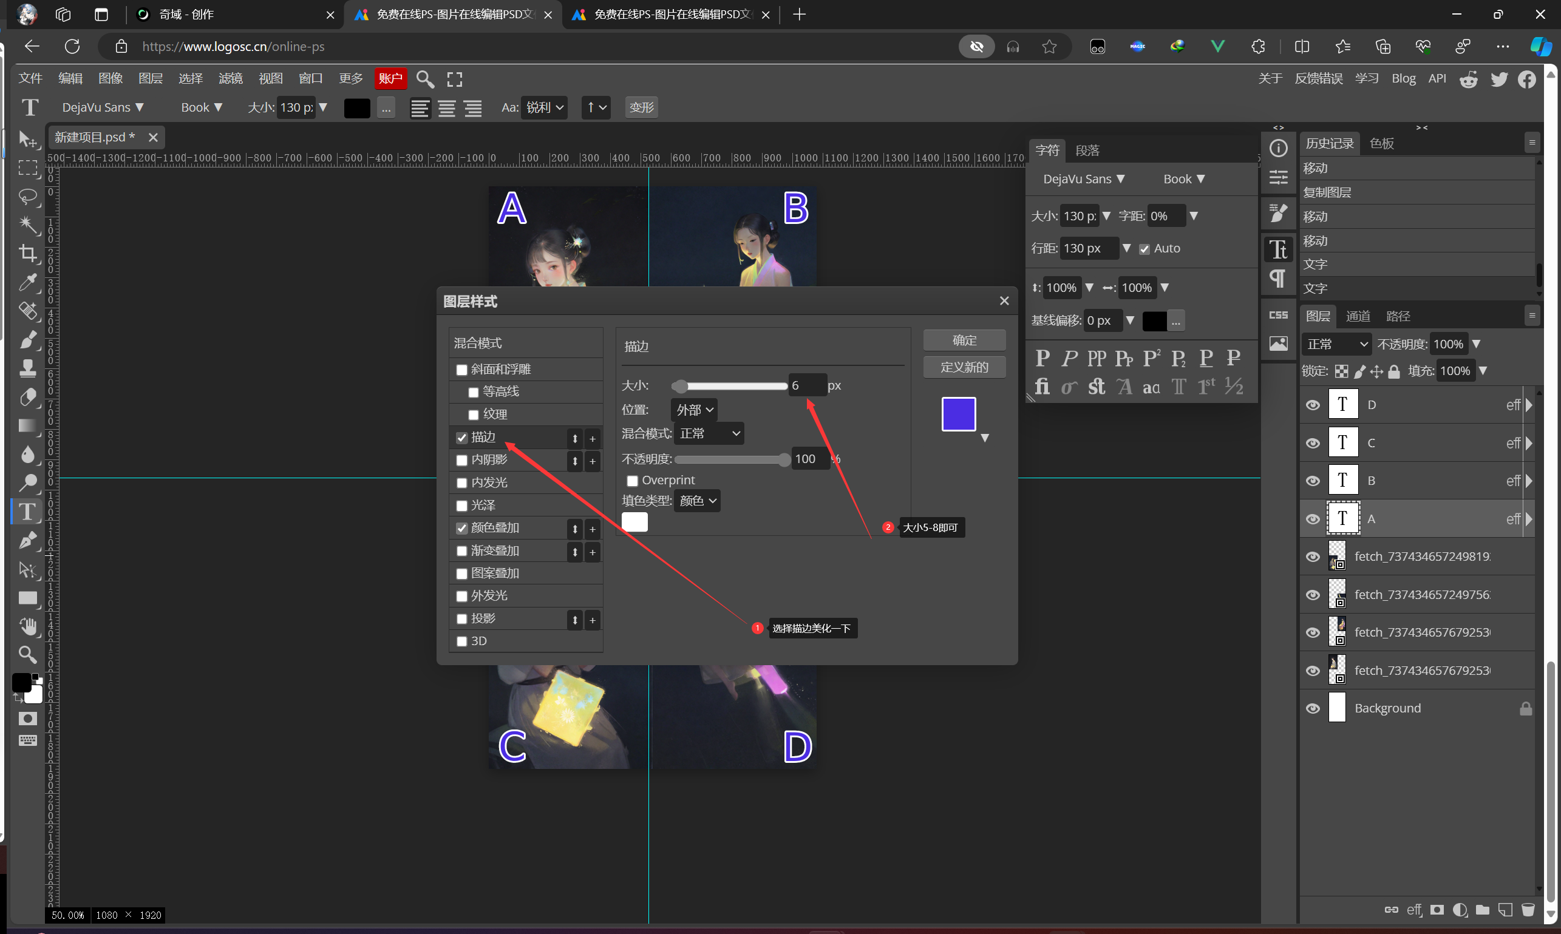This screenshot has width=1561, height=934.
Task: Toggle visibility of Background layer
Action: point(1313,707)
